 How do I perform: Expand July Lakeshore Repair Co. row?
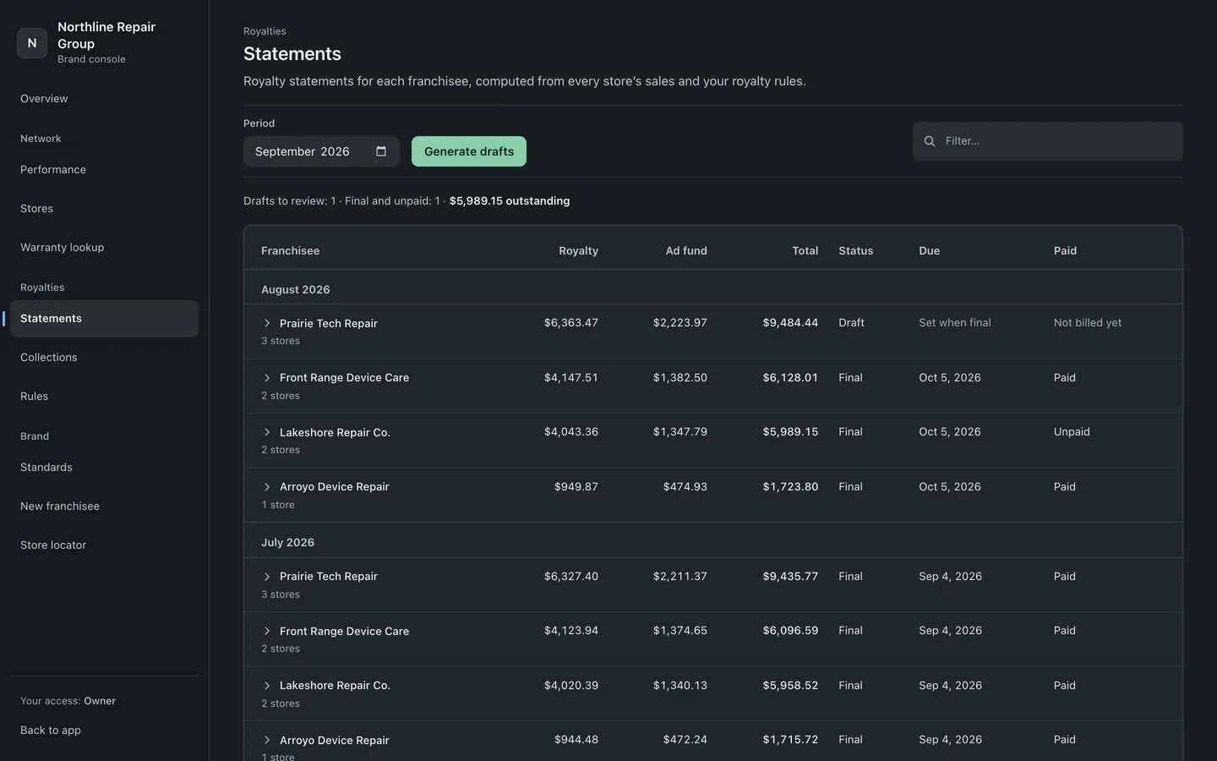[267, 686]
